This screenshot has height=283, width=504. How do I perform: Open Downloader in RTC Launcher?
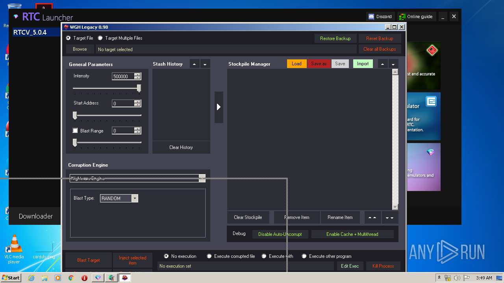[x=35, y=216]
